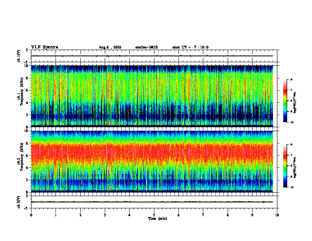Click the "7" tick on the time axis
The width and height of the screenshot is (312, 241).
coord(203,215)
